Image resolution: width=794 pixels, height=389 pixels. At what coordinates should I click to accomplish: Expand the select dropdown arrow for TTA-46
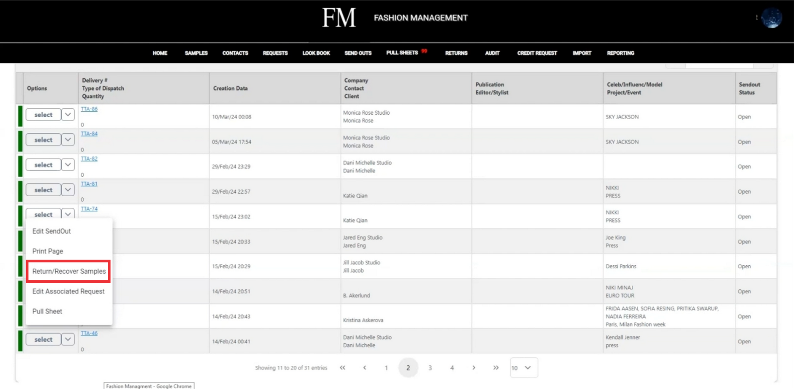[68, 339]
